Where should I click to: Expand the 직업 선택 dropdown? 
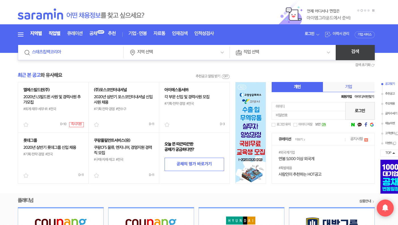(328, 53)
